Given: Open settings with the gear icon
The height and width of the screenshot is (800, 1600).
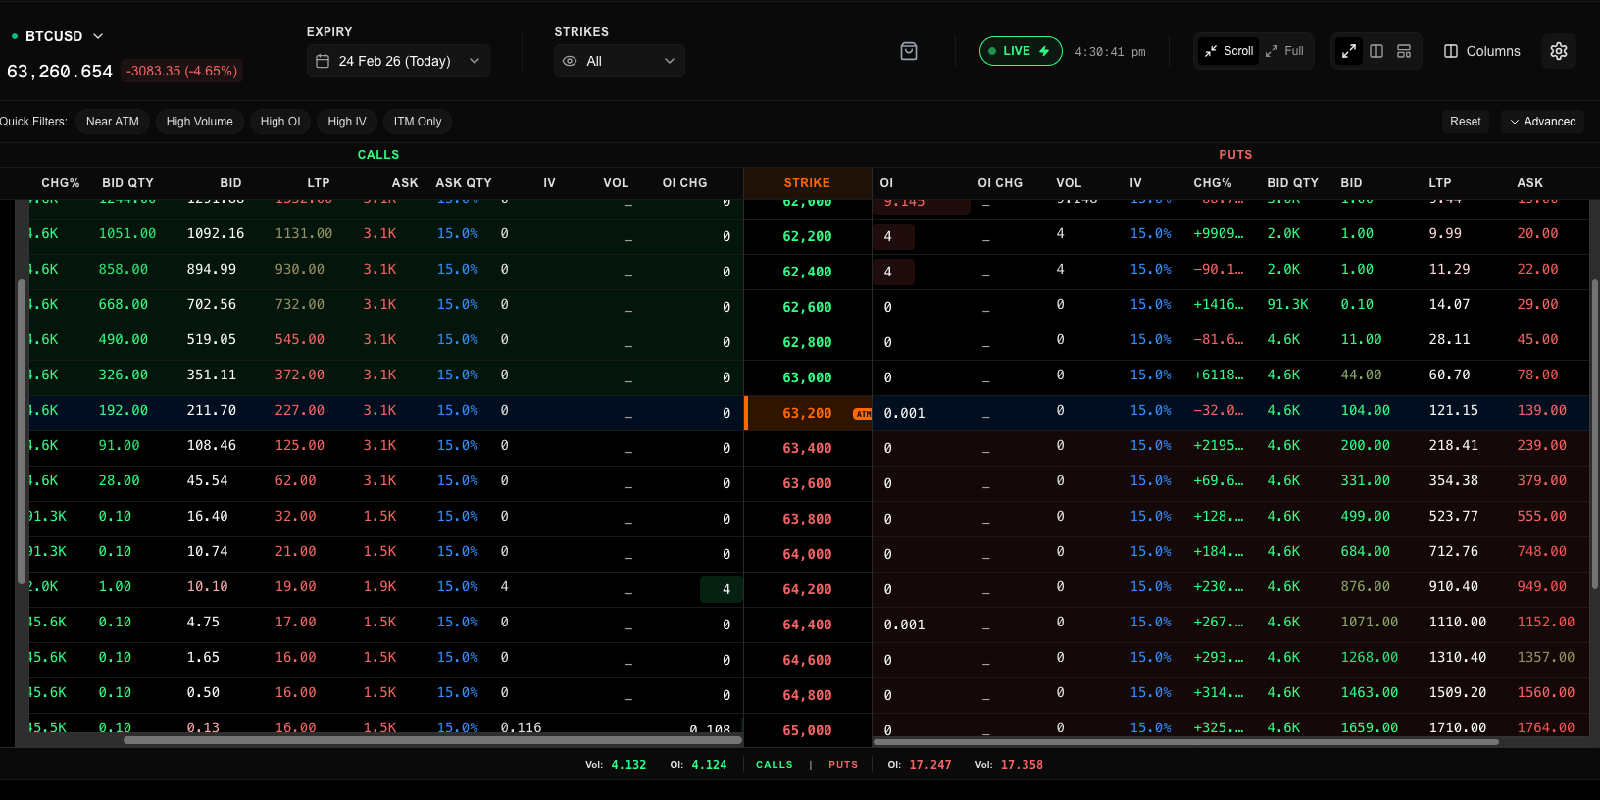Looking at the screenshot, I should point(1559,51).
